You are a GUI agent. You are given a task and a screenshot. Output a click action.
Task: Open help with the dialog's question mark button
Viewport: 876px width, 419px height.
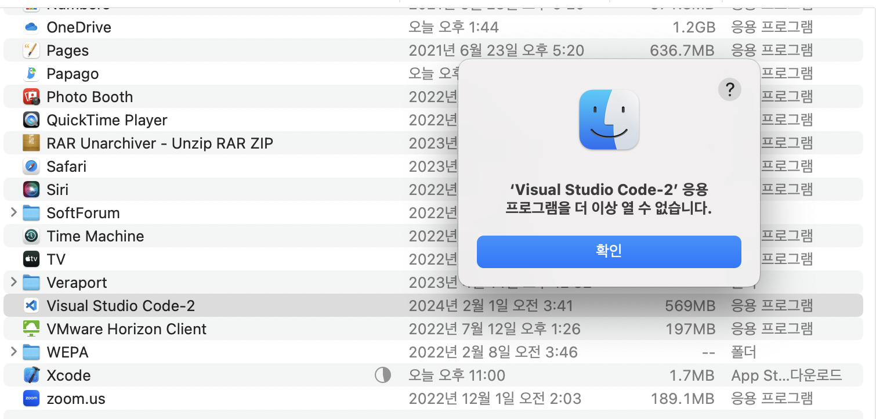tap(730, 89)
